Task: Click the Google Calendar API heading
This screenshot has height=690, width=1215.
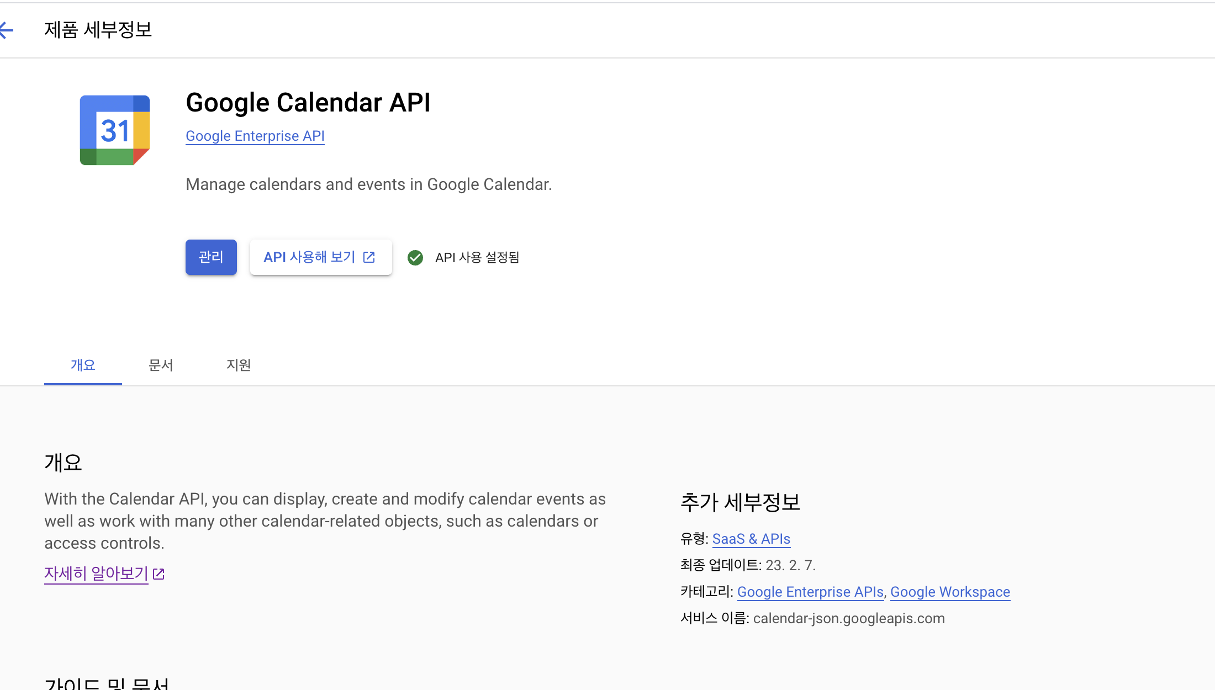Action: click(x=308, y=103)
